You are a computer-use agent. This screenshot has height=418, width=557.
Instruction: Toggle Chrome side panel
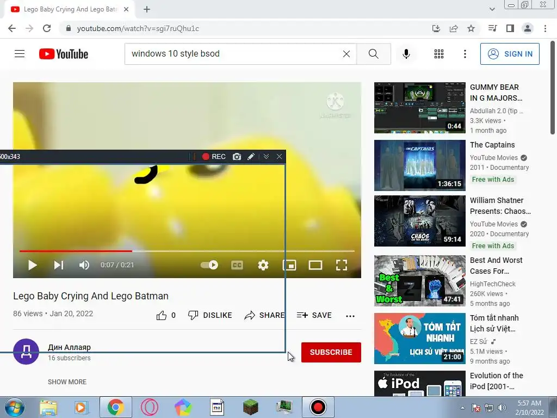tap(510, 28)
